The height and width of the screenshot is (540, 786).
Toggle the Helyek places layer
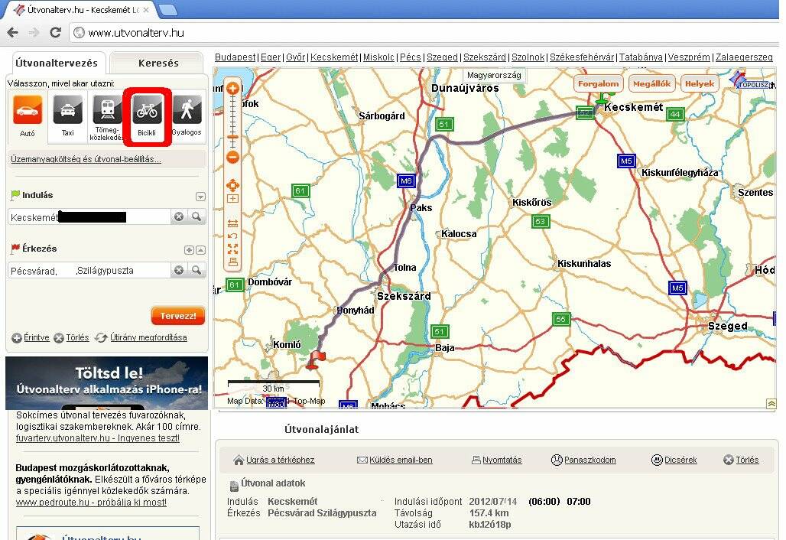(x=699, y=84)
